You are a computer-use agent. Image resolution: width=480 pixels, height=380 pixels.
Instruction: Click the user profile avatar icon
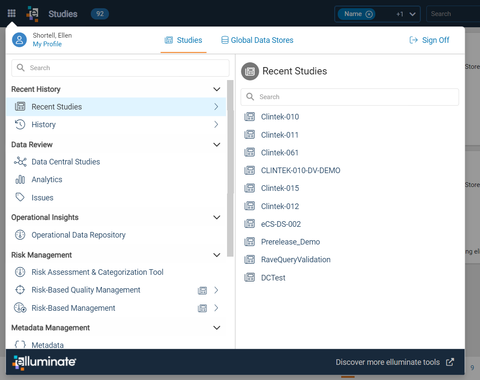coord(19,40)
